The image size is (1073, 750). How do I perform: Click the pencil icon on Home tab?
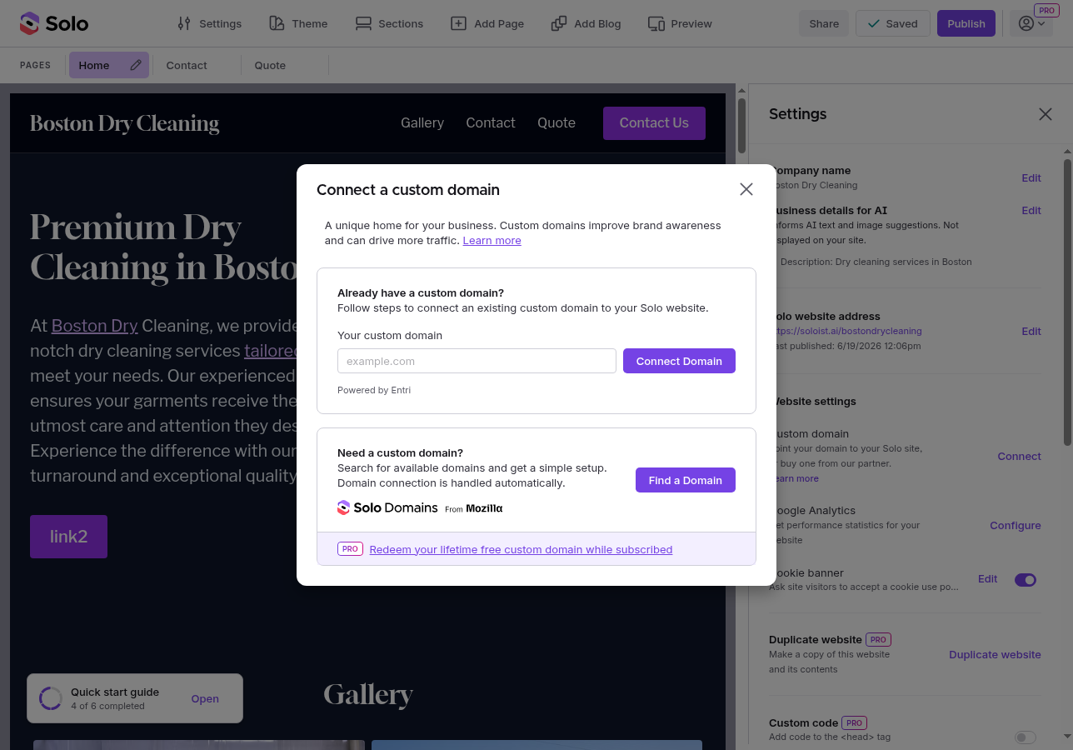tap(136, 65)
